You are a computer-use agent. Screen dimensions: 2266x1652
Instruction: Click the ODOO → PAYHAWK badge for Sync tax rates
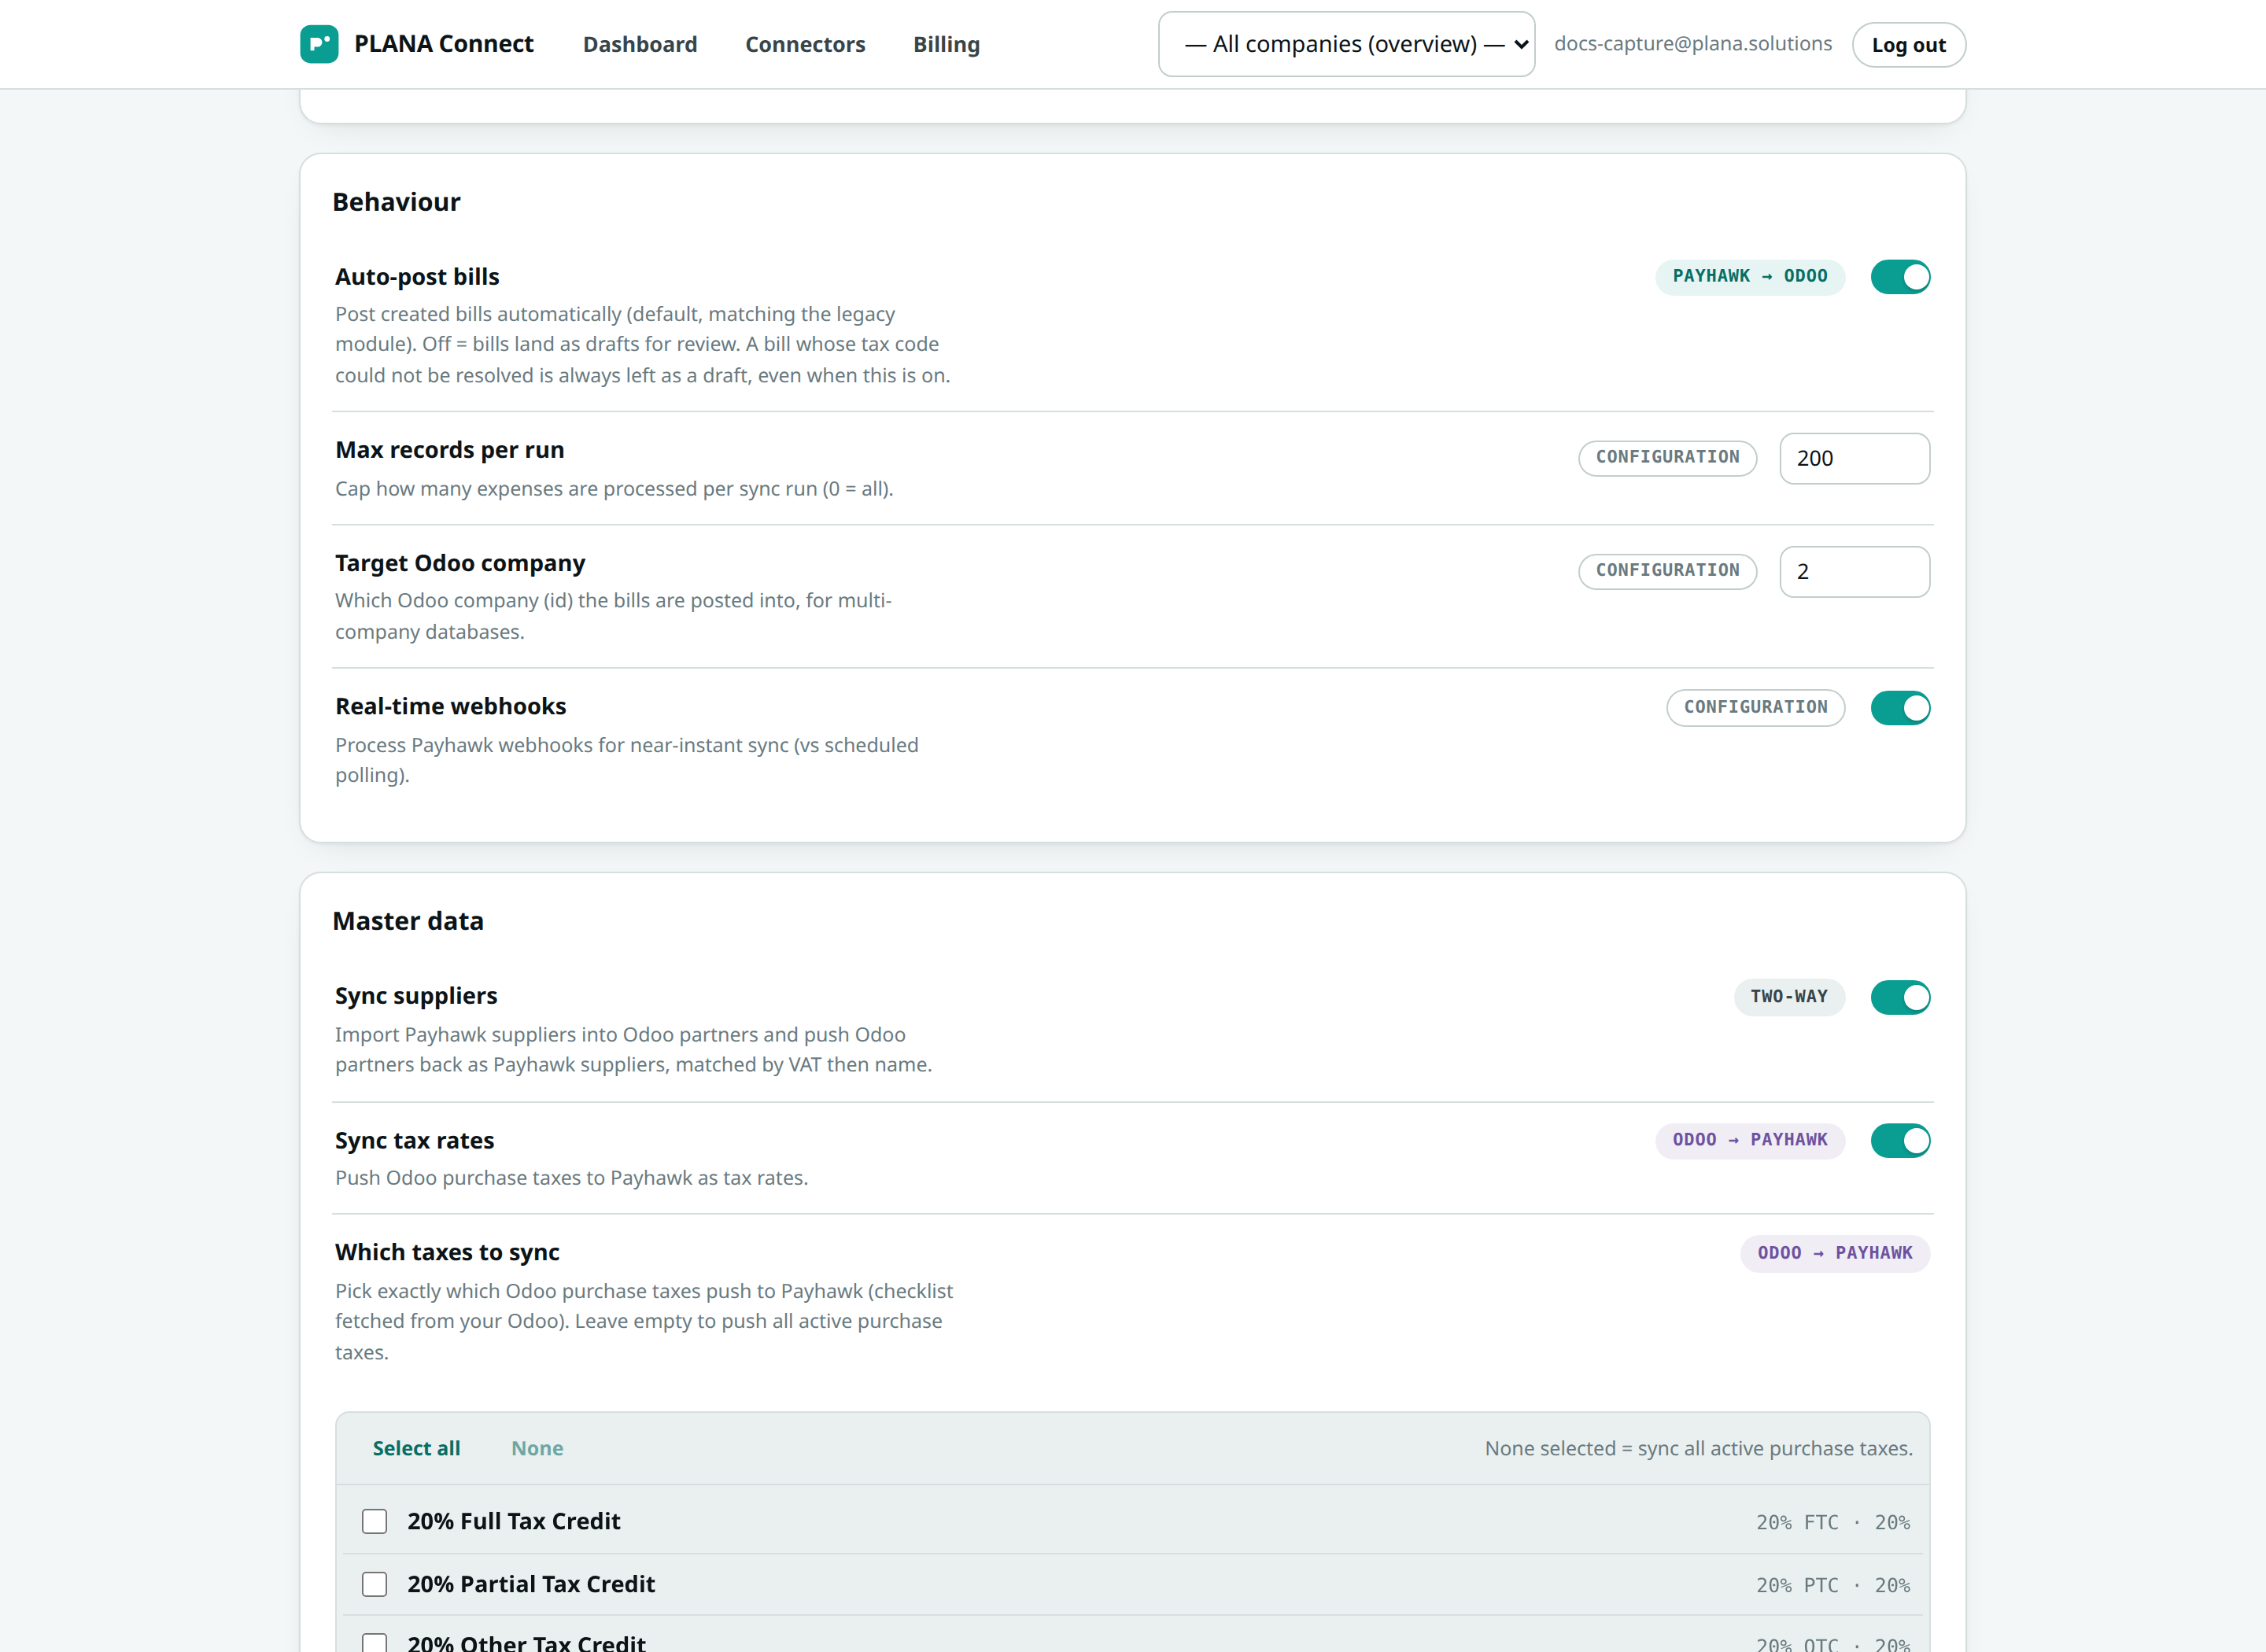click(1750, 1140)
